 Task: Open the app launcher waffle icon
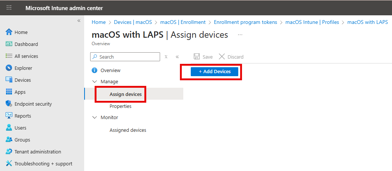pos(9,8)
